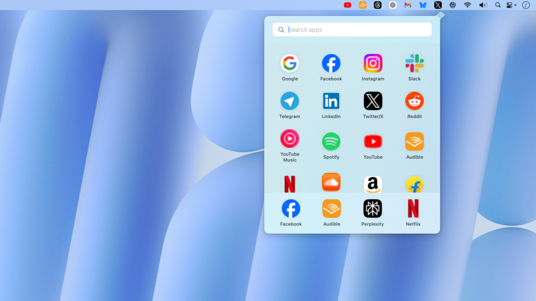Launch the SoundCloud app icon
The image size is (536, 301).
(x=331, y=182)
